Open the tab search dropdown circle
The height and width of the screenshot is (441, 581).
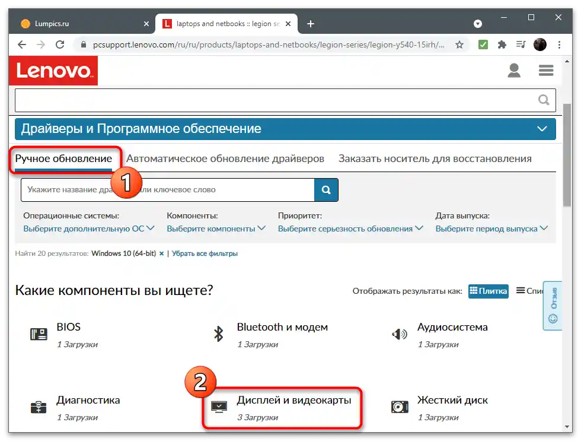(478, 24)
